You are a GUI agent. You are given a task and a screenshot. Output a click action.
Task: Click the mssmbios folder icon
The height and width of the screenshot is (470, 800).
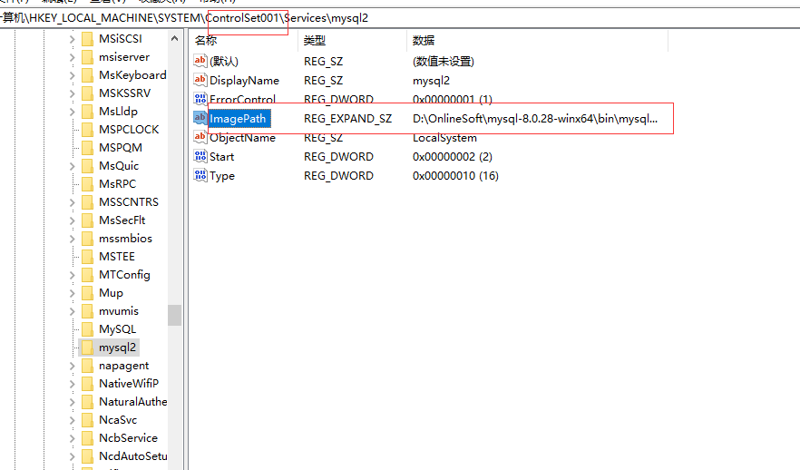[88, 239]
